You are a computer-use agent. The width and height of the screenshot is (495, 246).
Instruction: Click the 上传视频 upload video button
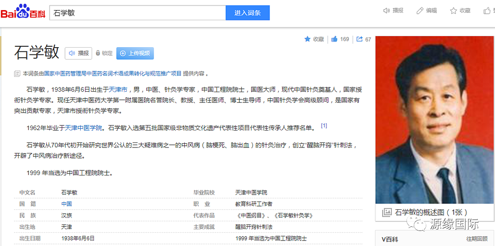click(x=135, y=53)
